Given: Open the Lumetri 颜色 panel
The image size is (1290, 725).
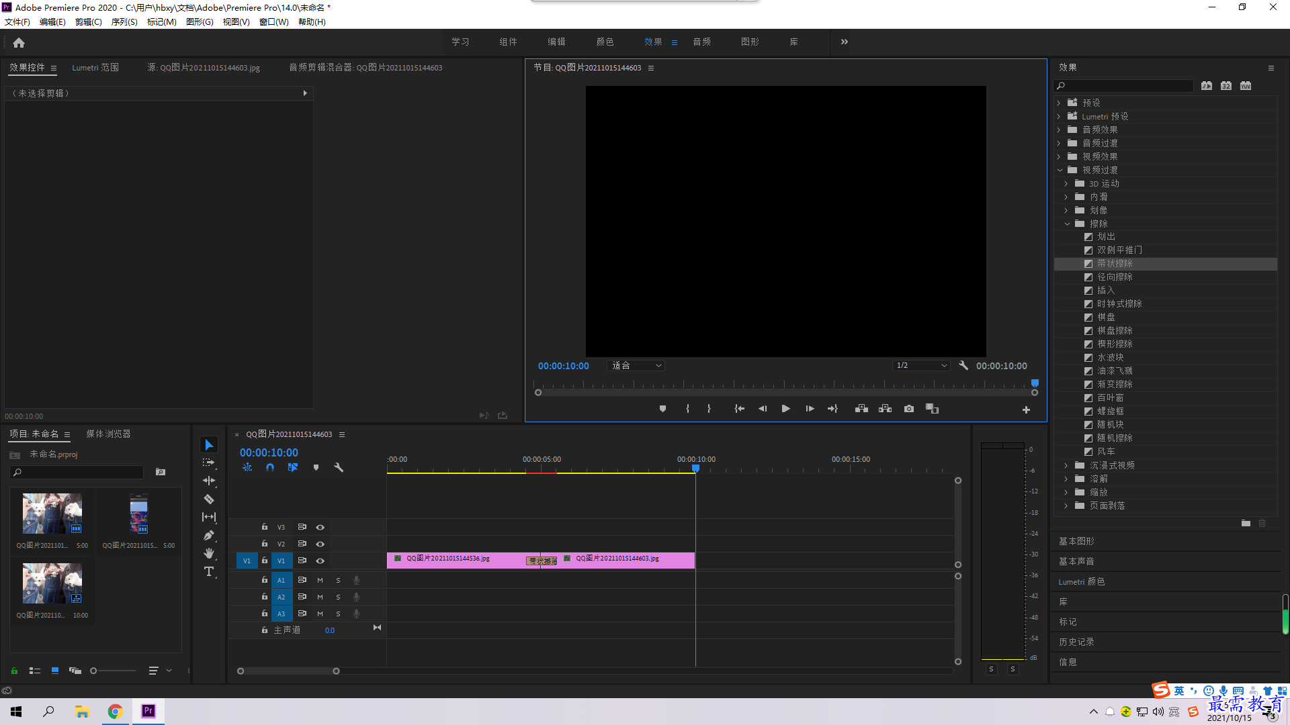Looking at the screenshot, I should (1082, 581).
